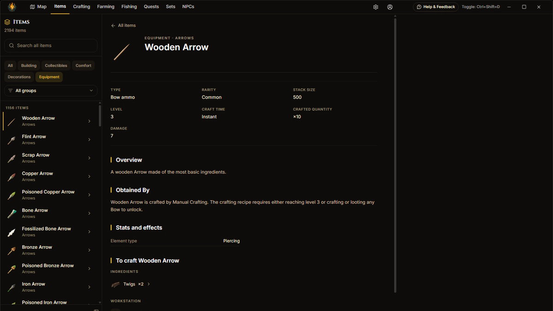Click the Flint Arrow item icon

(12, 140)
